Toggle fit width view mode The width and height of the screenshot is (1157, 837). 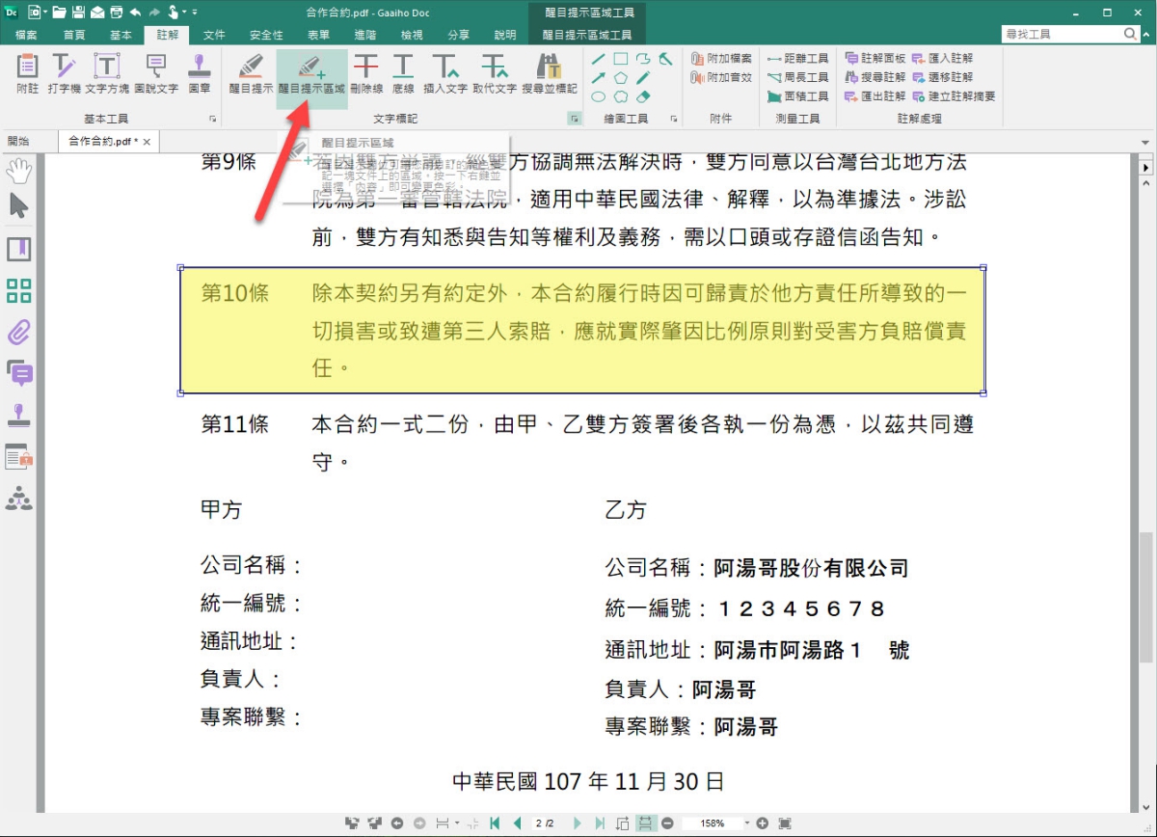tap(645, 823)
